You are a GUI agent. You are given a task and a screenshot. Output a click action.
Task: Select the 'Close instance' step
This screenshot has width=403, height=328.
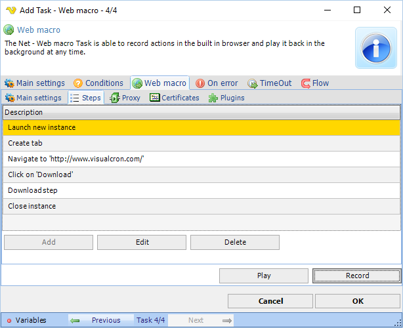[201, 206]
